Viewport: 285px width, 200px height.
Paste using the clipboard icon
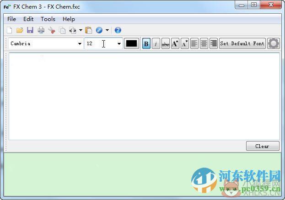pos(88,30)
